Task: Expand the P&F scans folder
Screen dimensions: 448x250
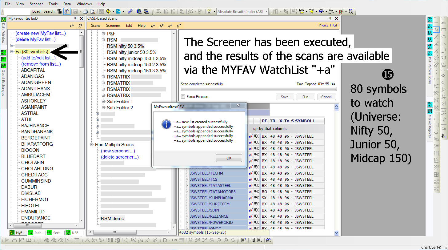Action: pos(104,34)
